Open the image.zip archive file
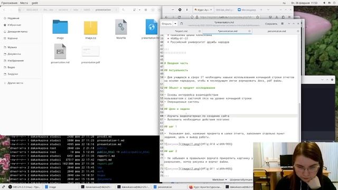The image size is (338, 190). pyautogui.click(x=90, y=27)
